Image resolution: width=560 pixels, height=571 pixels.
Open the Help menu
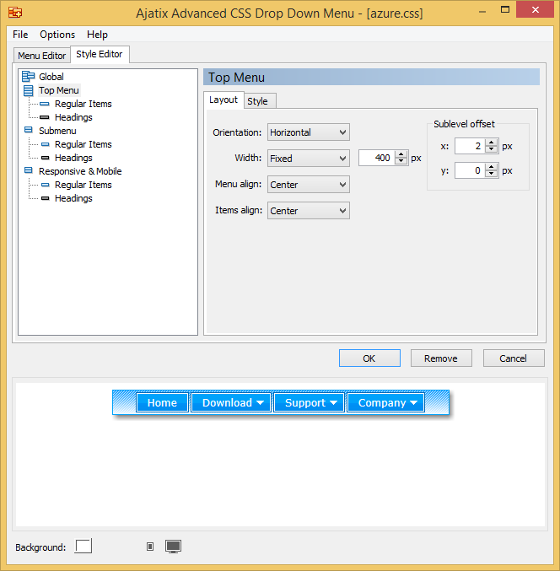click(x=97, y=35)
